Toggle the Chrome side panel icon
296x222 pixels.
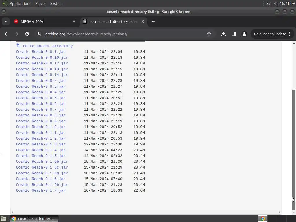[234, 34]
